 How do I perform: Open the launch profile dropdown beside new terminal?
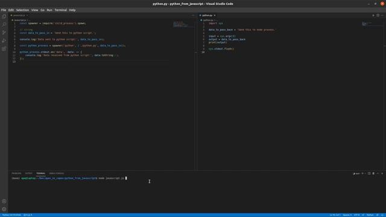[365, 174]
